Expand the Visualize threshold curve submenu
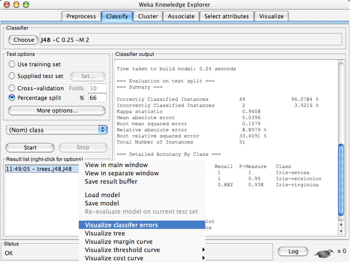350x262 pixels. 142,250
